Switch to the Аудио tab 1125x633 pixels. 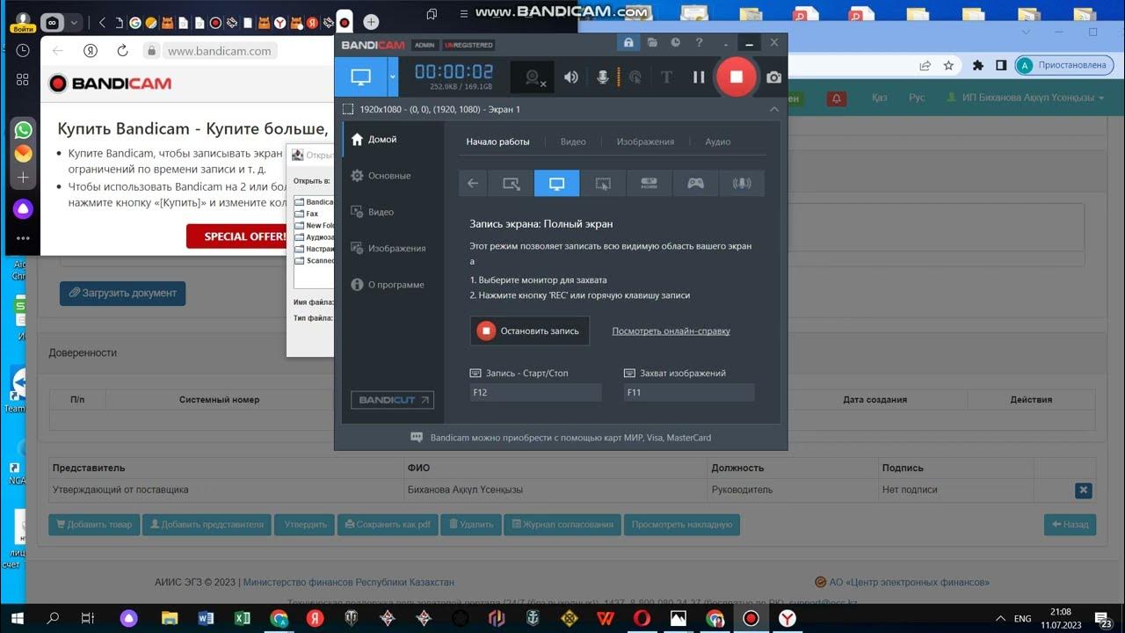click(x=718, y=142)
